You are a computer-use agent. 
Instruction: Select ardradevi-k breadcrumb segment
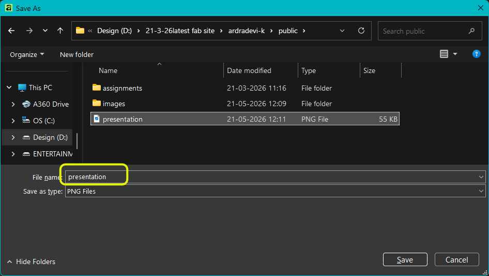(x=247, y=31)
